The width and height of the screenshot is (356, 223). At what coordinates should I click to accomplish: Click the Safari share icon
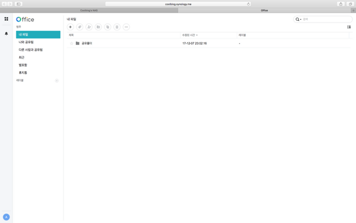click(x=341, y=4)
